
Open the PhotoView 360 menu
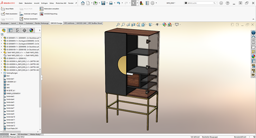coord(61,3)
